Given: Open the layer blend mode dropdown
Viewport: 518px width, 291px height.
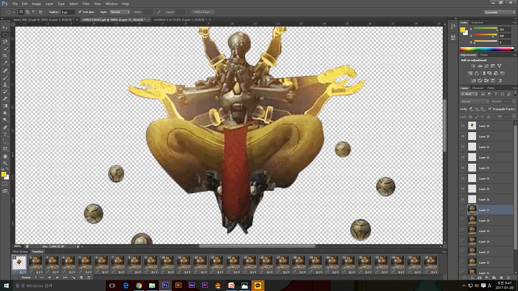Looking at the screenshot, I should click(x=474, y=101).
